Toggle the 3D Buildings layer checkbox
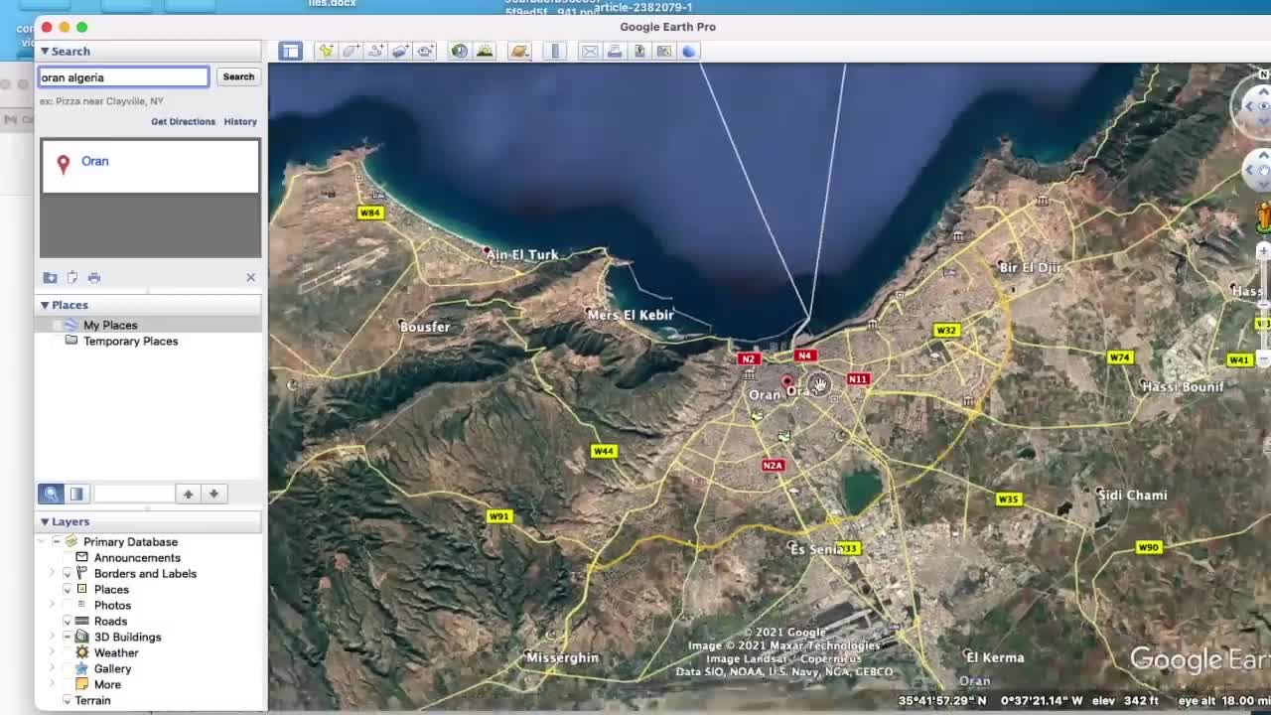The image size is (1271, 715). (x=68, y=637)
